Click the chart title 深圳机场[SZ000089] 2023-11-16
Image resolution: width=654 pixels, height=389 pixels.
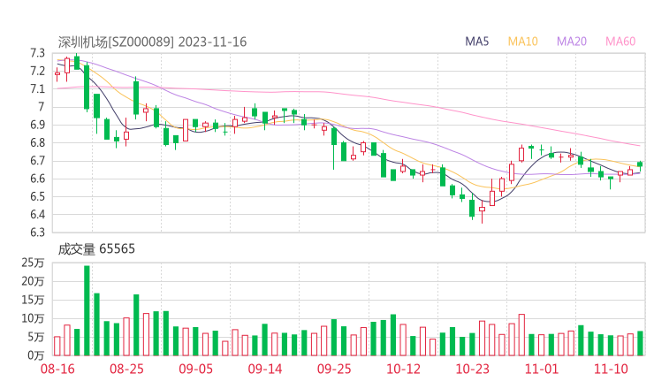(x=152, y=42)
